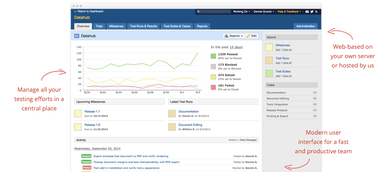Click the Release 1.7 milestone icon
Viewport: 376px width, 172px height.
point(78,113)
